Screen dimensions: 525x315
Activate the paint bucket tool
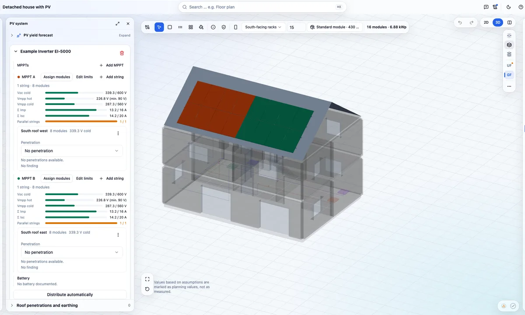[201, 27]
